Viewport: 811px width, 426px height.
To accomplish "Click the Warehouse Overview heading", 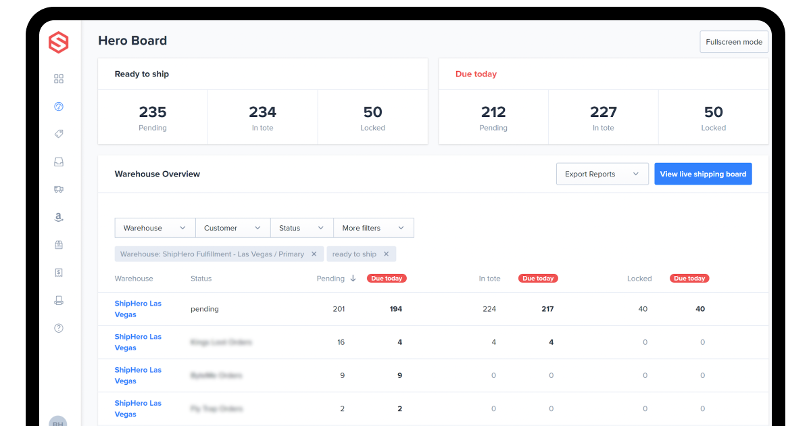I will pyautogui.click(x=157, y=174).
